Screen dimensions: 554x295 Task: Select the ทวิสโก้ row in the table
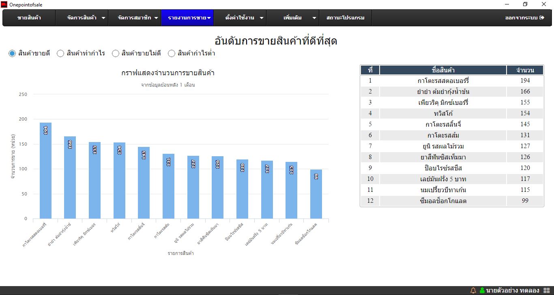(443, 113)
